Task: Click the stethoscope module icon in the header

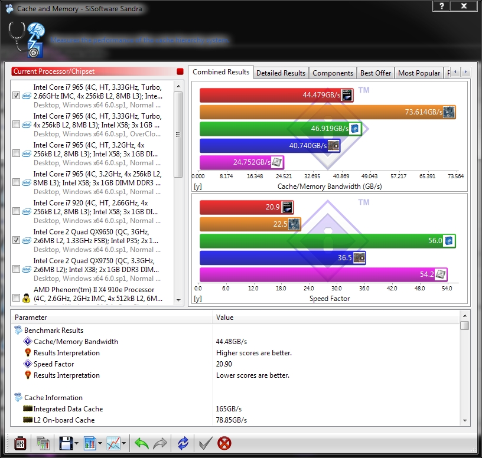Action: tap(27, 40)
